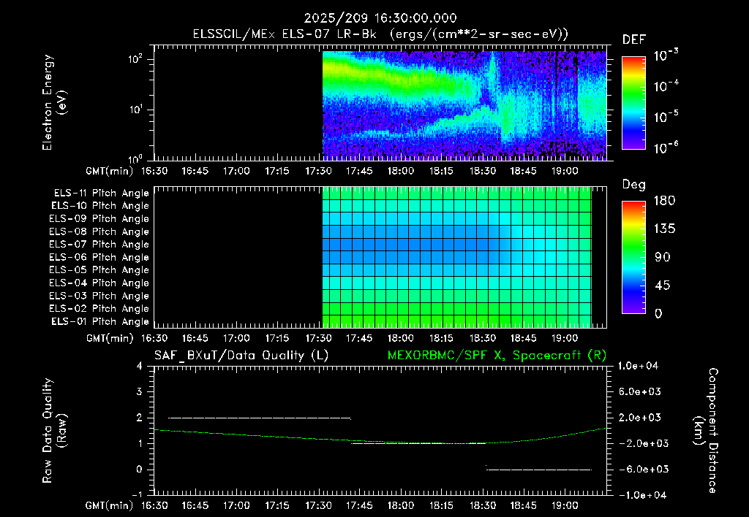Select the timestamp title 2025/209 16:30:00.000

(380, 18)
